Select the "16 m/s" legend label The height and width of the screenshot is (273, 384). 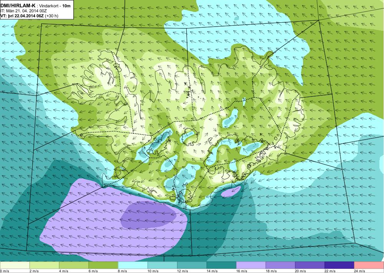coord(242,271)
